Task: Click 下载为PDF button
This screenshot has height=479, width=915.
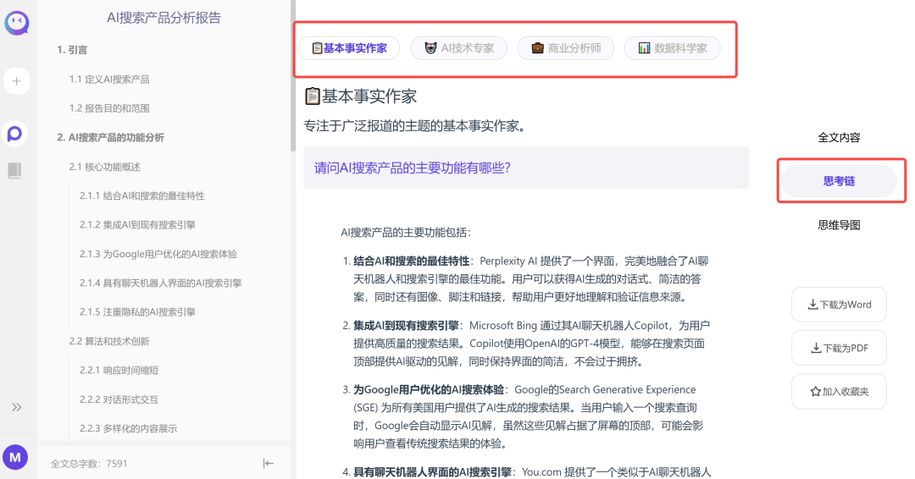Action: [x=839, y=348]
